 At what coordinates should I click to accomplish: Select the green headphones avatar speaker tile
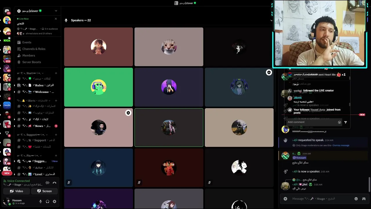(99, 87)
